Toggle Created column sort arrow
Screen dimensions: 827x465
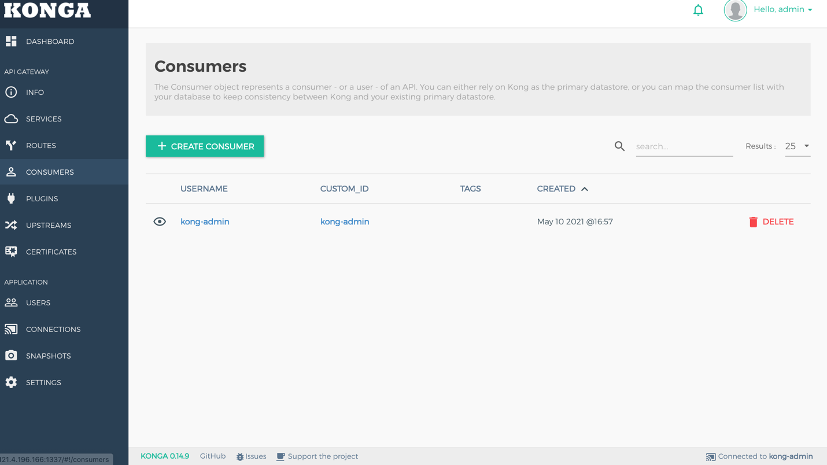click(x=585, y=189)
